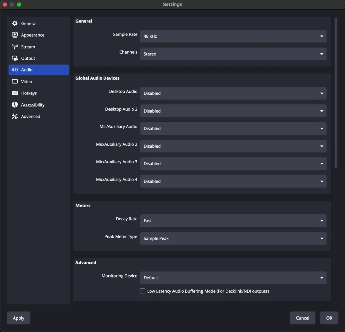
Task: Open the Peak Meter Type selector
Action: [x=233, y=238]
